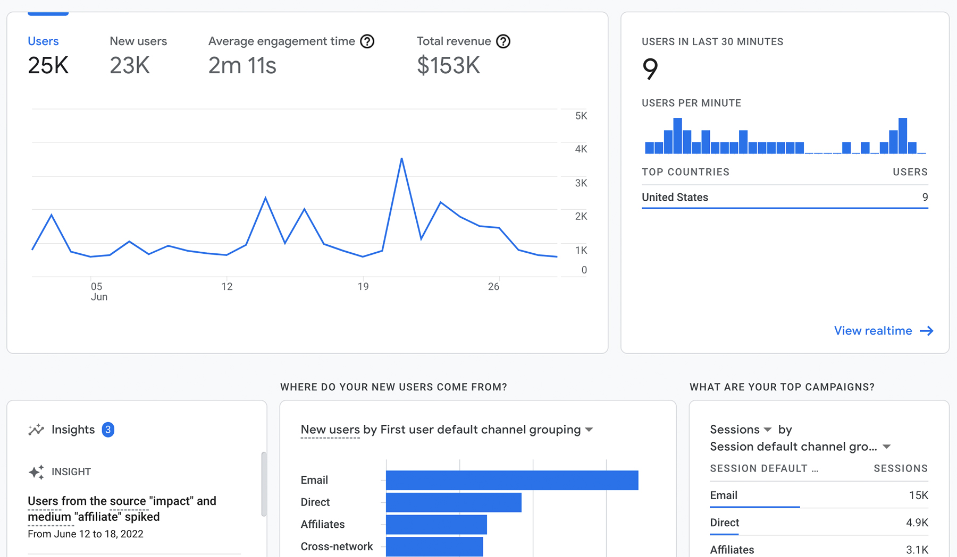Open the View realtime link
The height and width of the screenshot is (557, 957).
[x=884, y=331]
